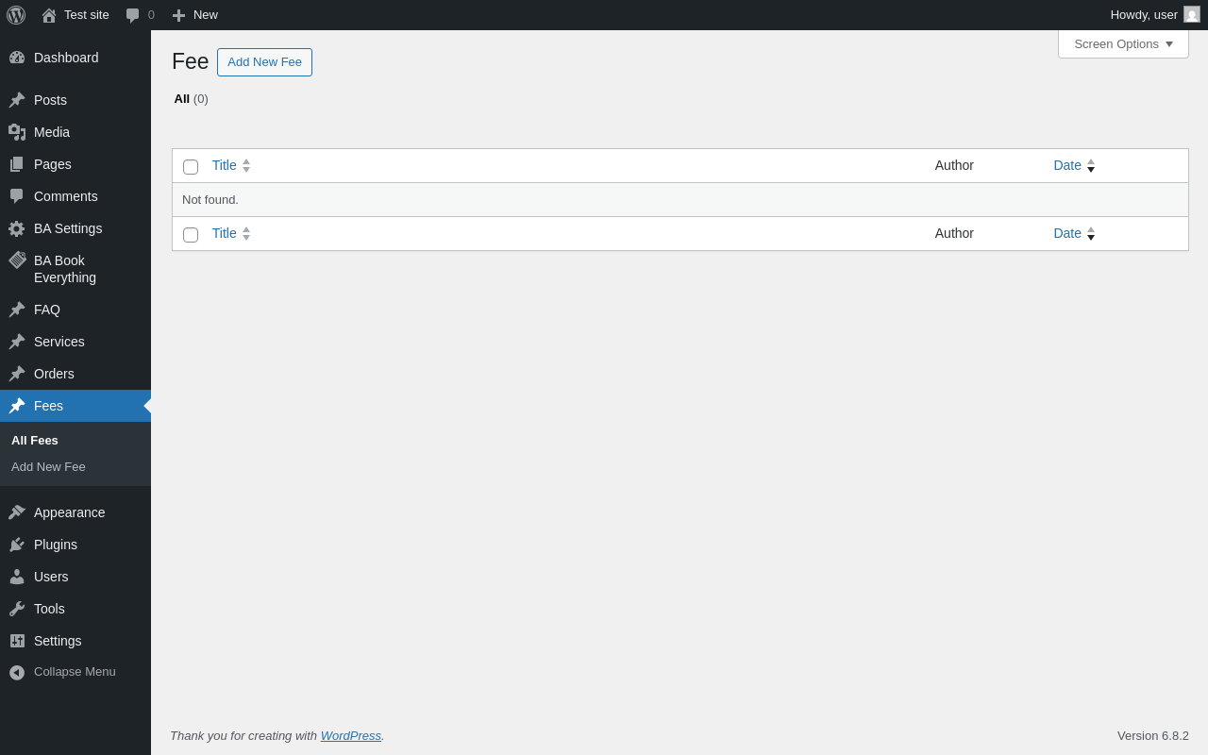Follow the WordPress link in footer
1208x755 pixels.
pyautogui.click(x=351, y=735)
